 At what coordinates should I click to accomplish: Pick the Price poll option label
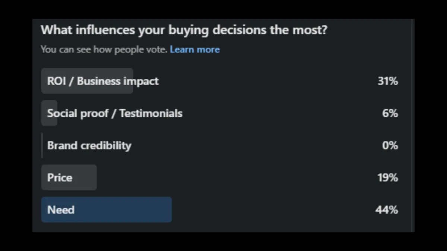[x=60, y=177]
